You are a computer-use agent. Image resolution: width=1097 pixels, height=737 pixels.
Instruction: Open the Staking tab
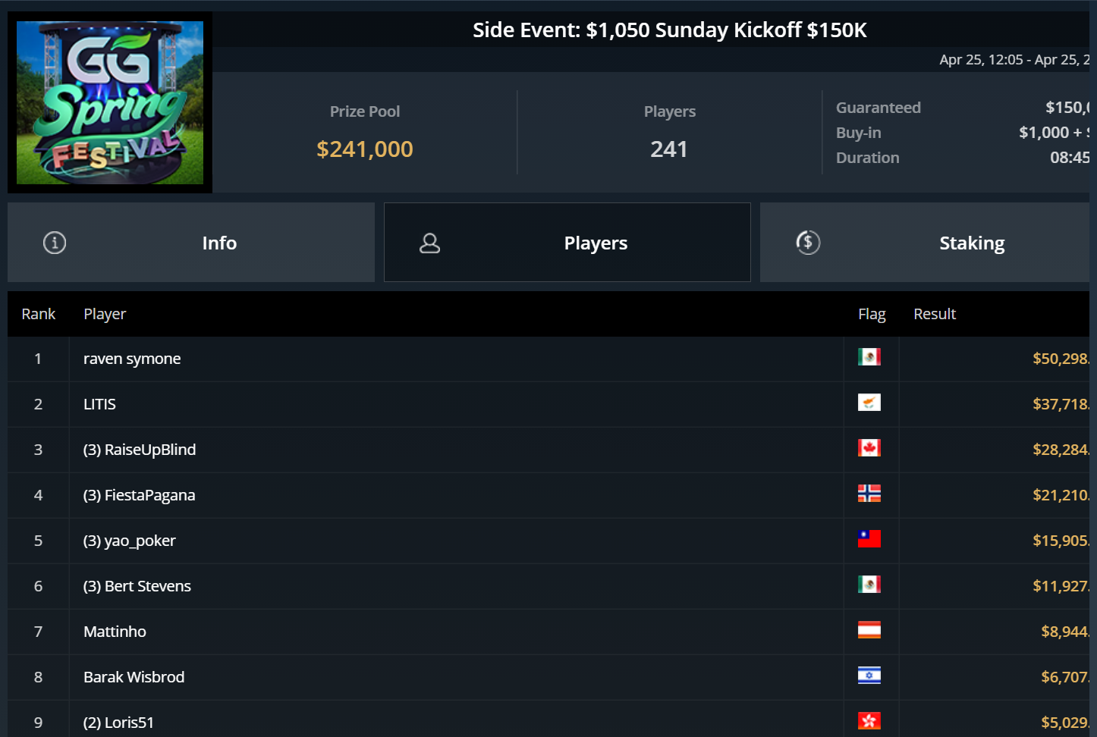pyautogui.click(x=971, y=243)
